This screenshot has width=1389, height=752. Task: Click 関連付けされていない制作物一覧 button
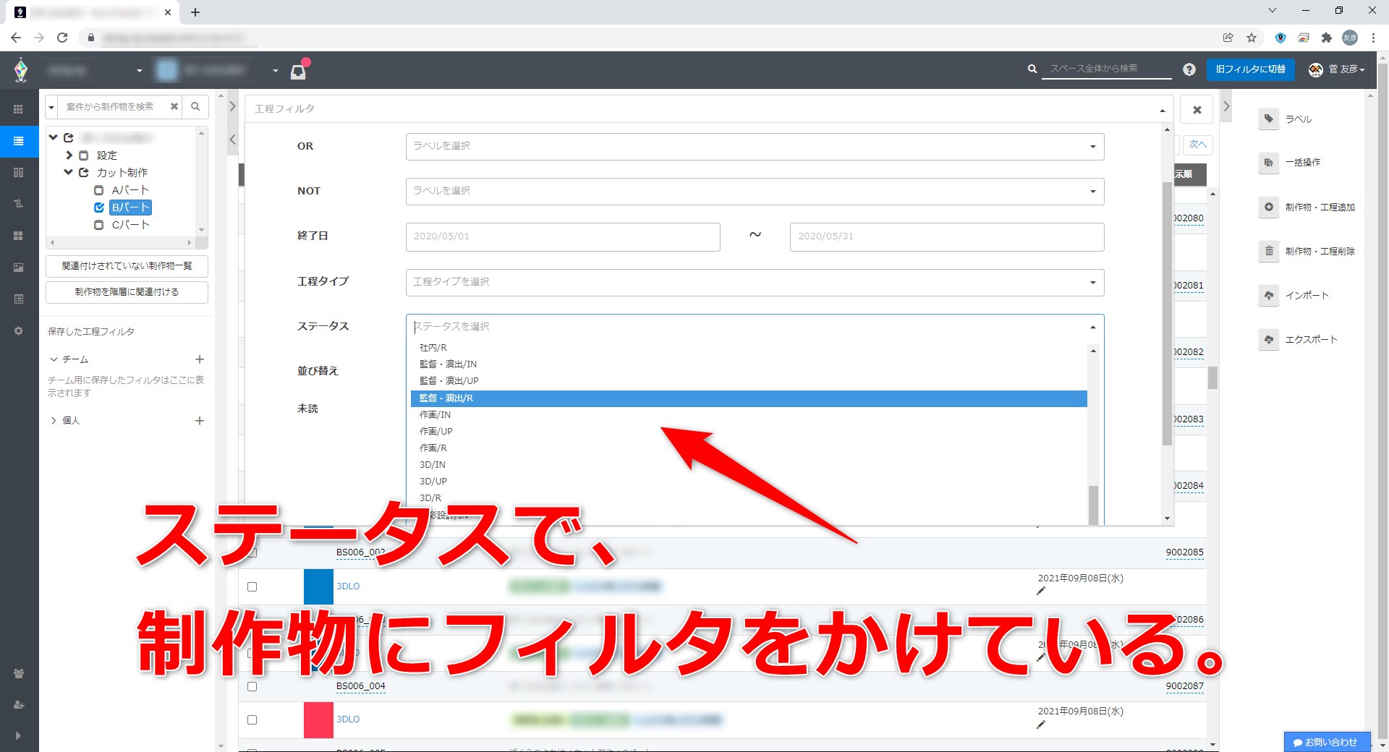(127, 266)
